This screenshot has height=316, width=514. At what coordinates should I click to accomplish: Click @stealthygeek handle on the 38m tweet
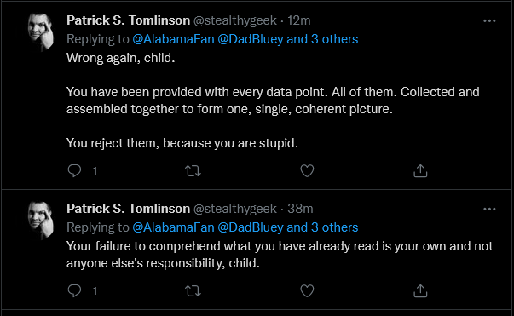(x=235, y=209)
